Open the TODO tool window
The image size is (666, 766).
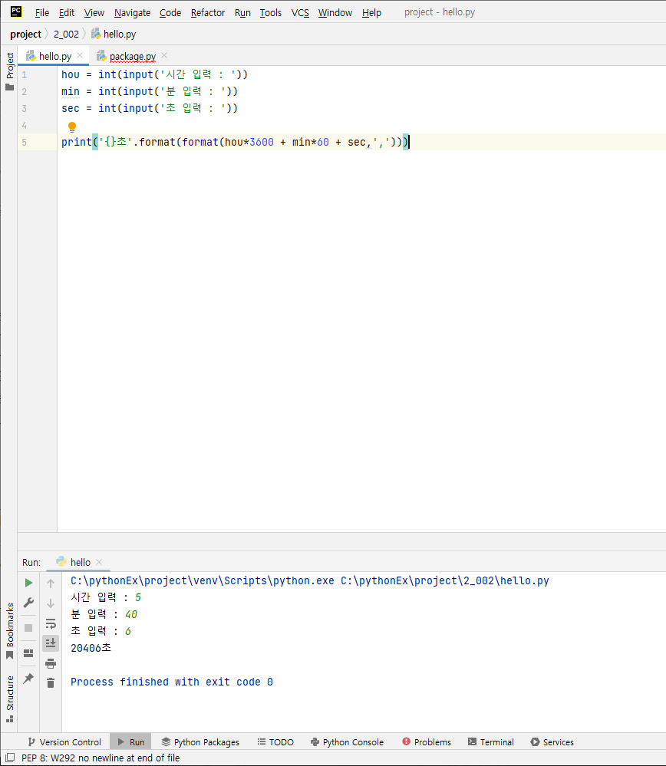pyautogui.click(x=275, y=742)
